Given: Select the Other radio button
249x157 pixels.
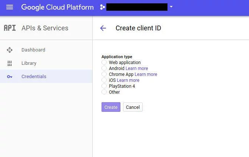Looking at the screenshot, I should coord(104,92).
